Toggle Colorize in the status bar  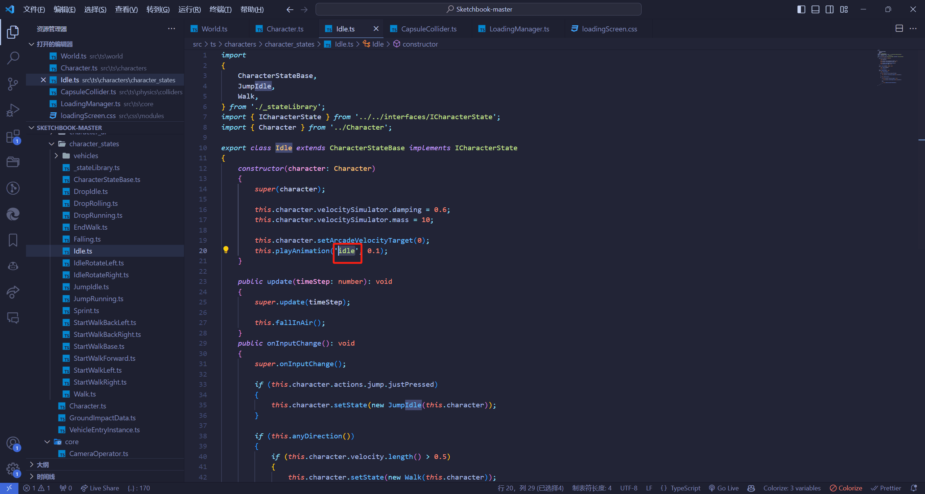click(846, 488)
